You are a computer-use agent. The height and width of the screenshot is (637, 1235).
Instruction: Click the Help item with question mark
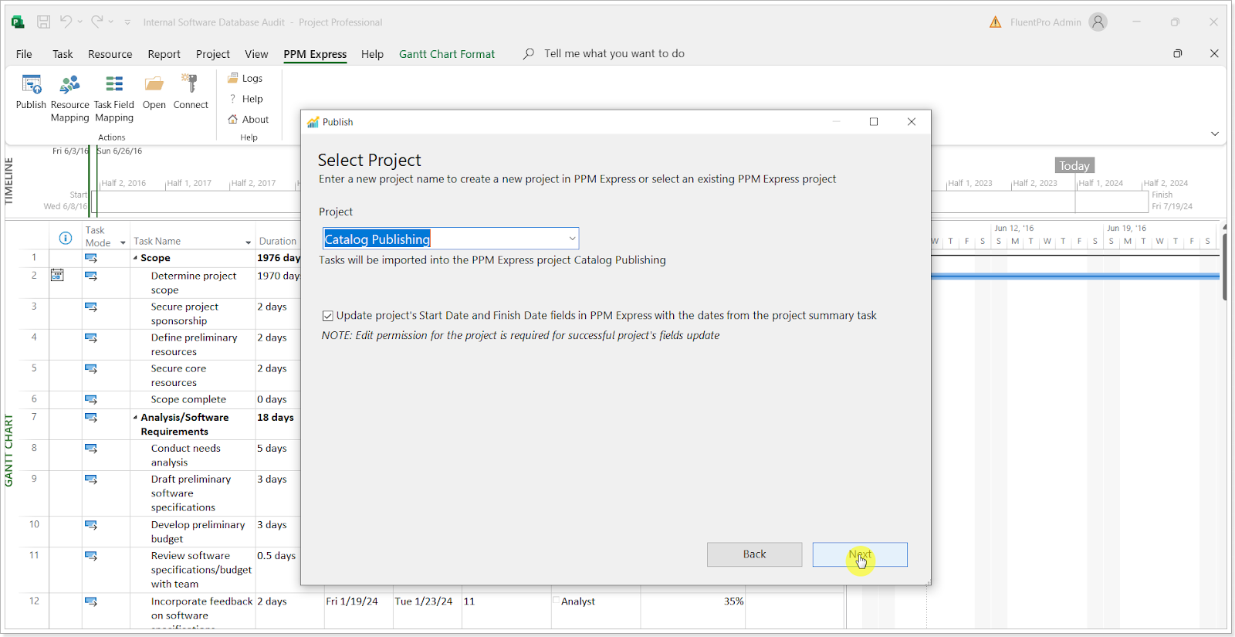[245, 99]
